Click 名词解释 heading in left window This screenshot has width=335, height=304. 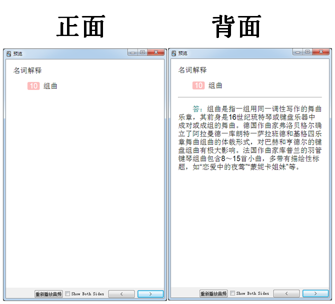tap(27, 70)
